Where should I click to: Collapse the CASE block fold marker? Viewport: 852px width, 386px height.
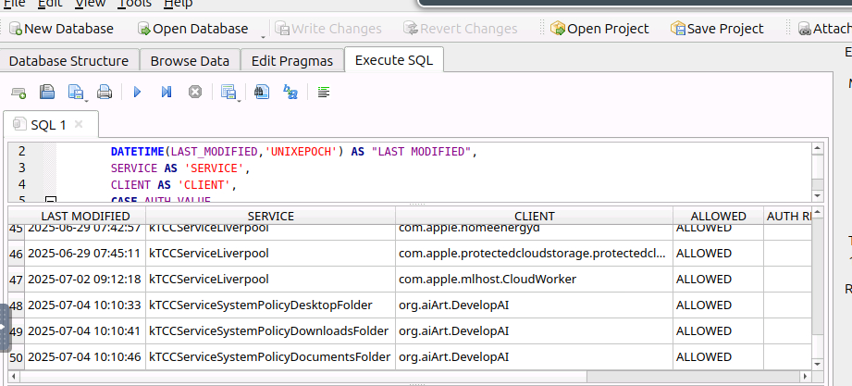click(x=51, y=200)
